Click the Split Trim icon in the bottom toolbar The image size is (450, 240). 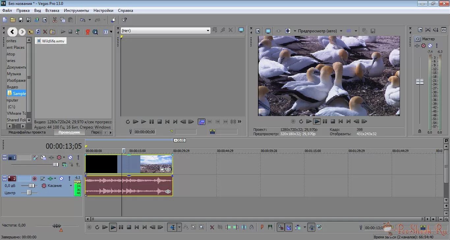tap(244, 227)
